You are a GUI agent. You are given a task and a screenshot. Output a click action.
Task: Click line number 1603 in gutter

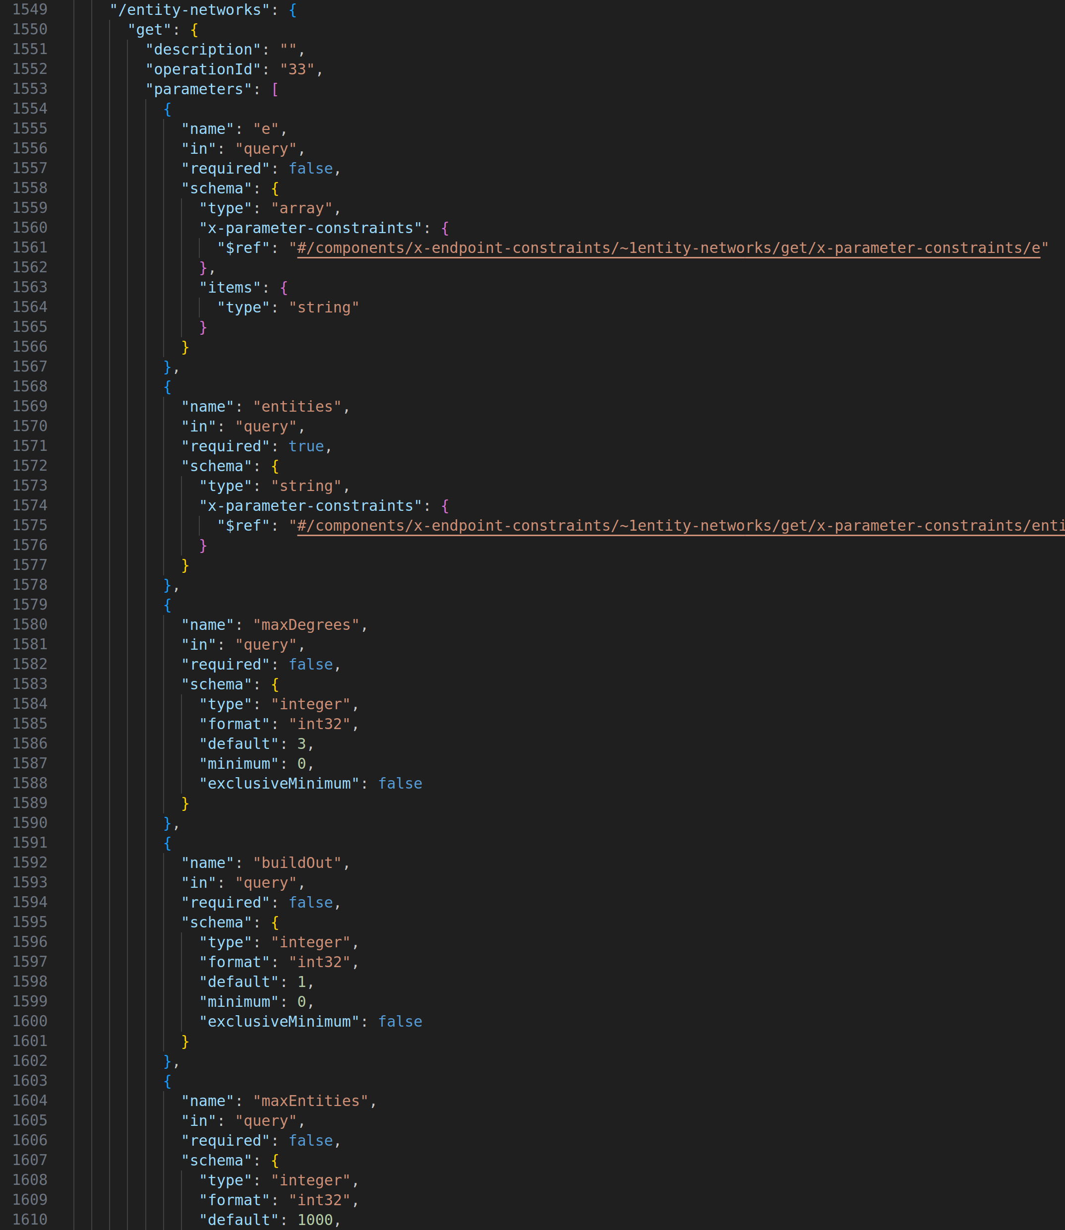click(30, 1081)
